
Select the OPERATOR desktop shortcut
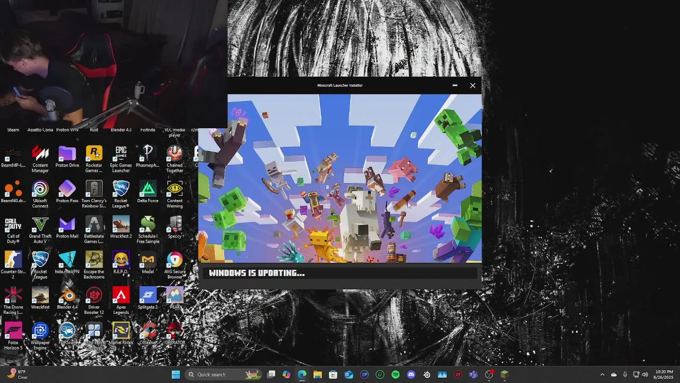pyautogui.click(x=175, y=334)
